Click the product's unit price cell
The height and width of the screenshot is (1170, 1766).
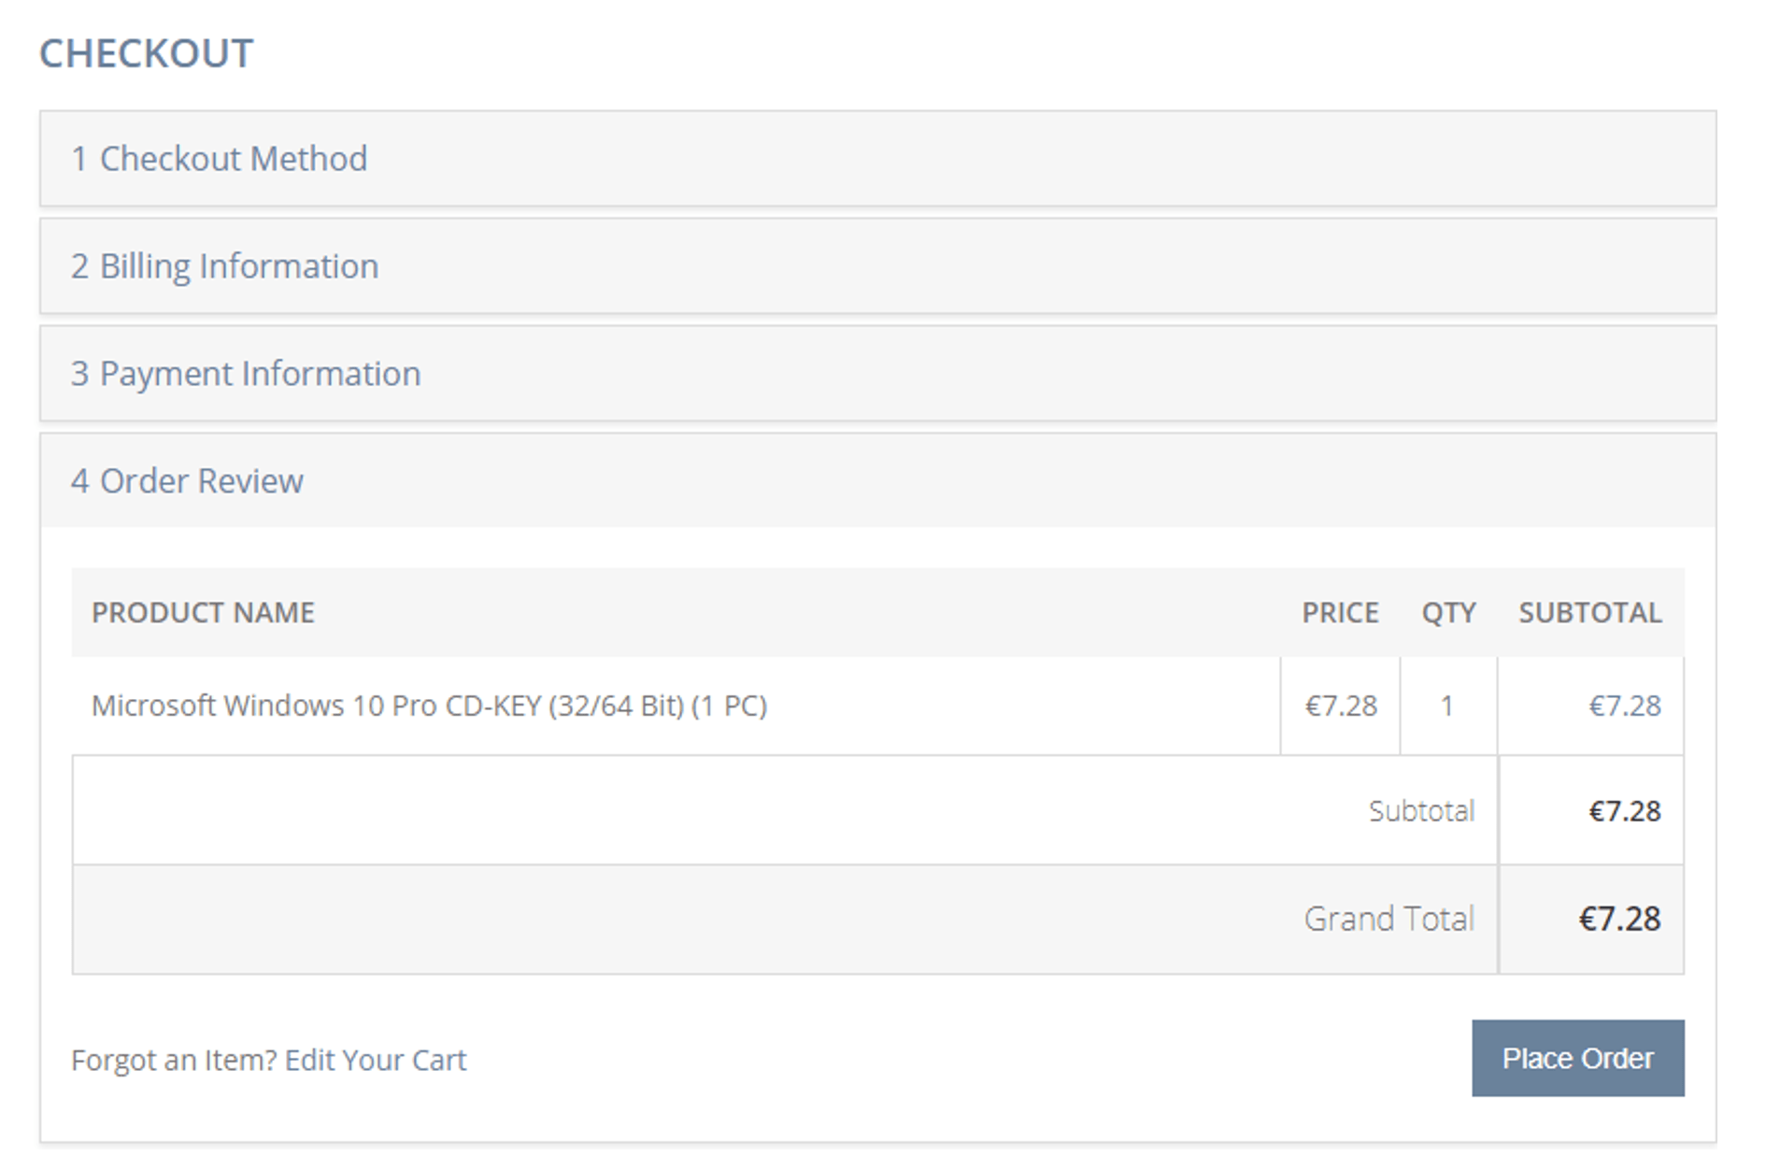1341,706
